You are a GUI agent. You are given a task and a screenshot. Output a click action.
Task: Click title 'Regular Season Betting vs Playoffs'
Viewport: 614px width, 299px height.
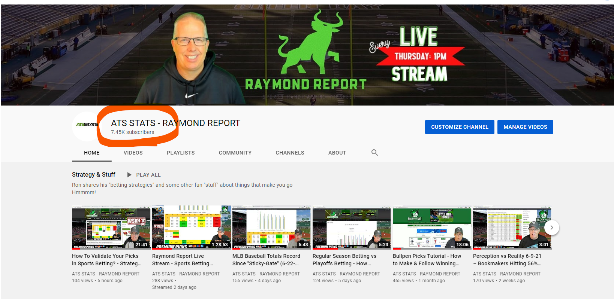click(x=344, y=260)
